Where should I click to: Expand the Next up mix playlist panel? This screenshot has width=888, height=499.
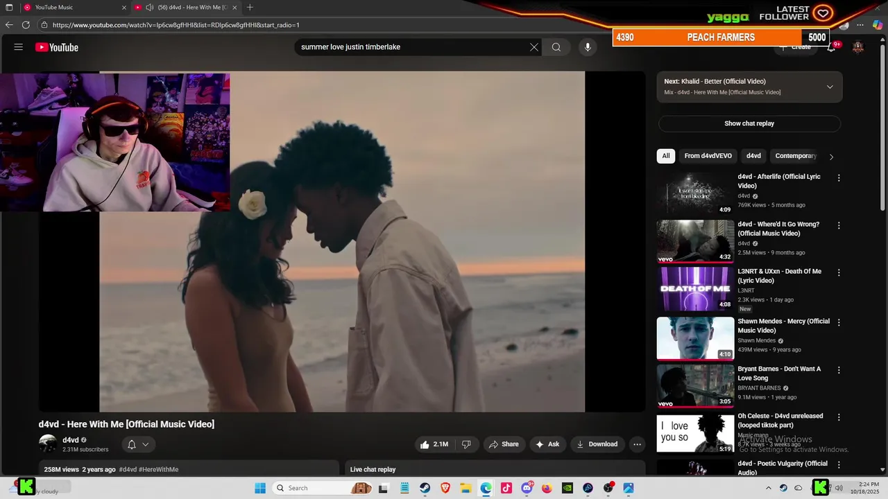pyautogui.click(x=830, y=87)
